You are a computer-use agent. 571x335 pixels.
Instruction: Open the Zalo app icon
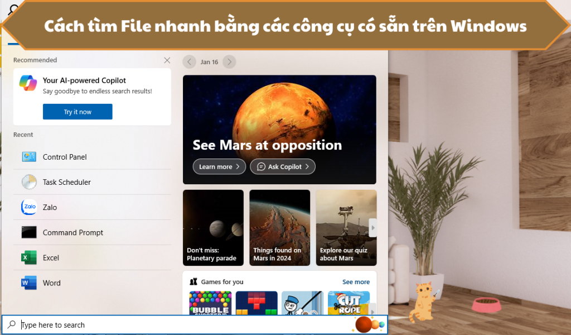click(x=29, y=207)
